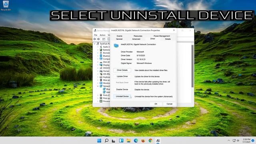Open the Advanced tab
This screenshot has height=144, width=256.
tap(136, 39)
